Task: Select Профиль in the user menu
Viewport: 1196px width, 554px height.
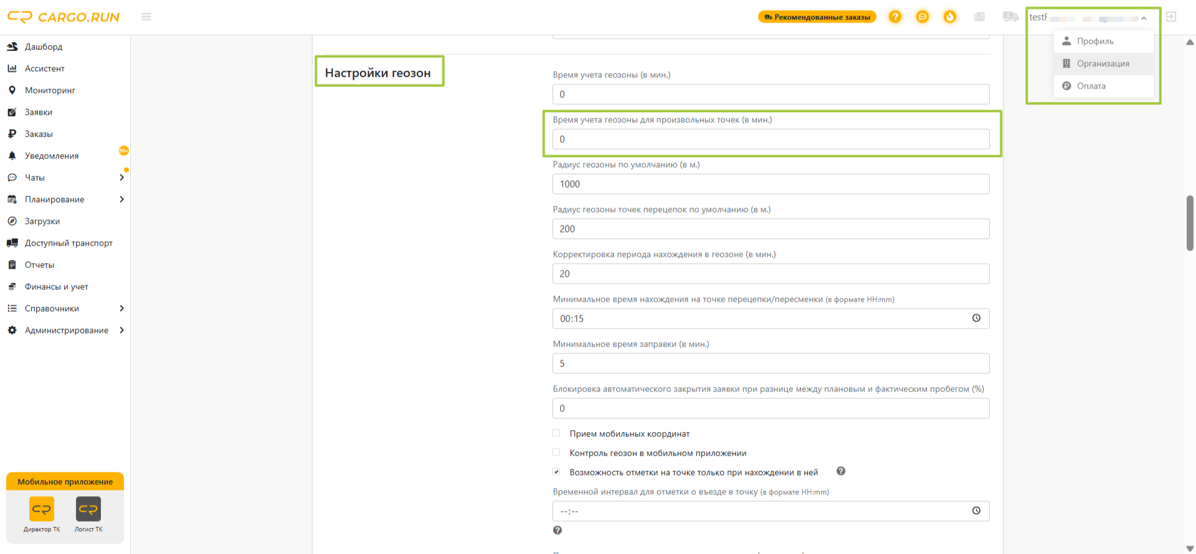Action: (1104, 41)
